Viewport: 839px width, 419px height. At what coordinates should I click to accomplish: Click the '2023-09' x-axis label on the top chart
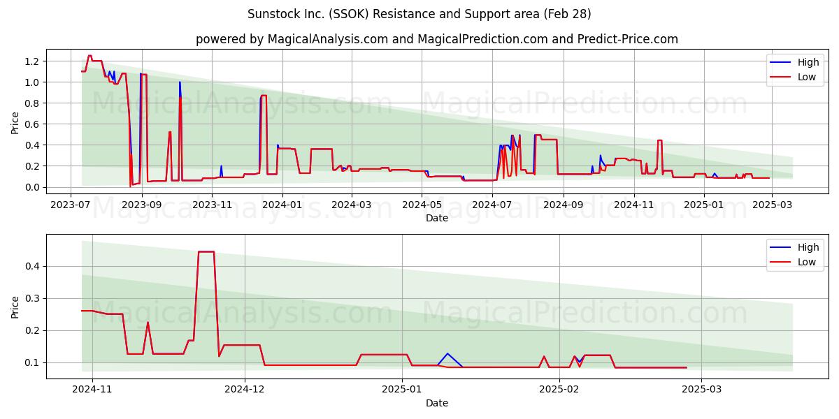(x=142, y=205)
